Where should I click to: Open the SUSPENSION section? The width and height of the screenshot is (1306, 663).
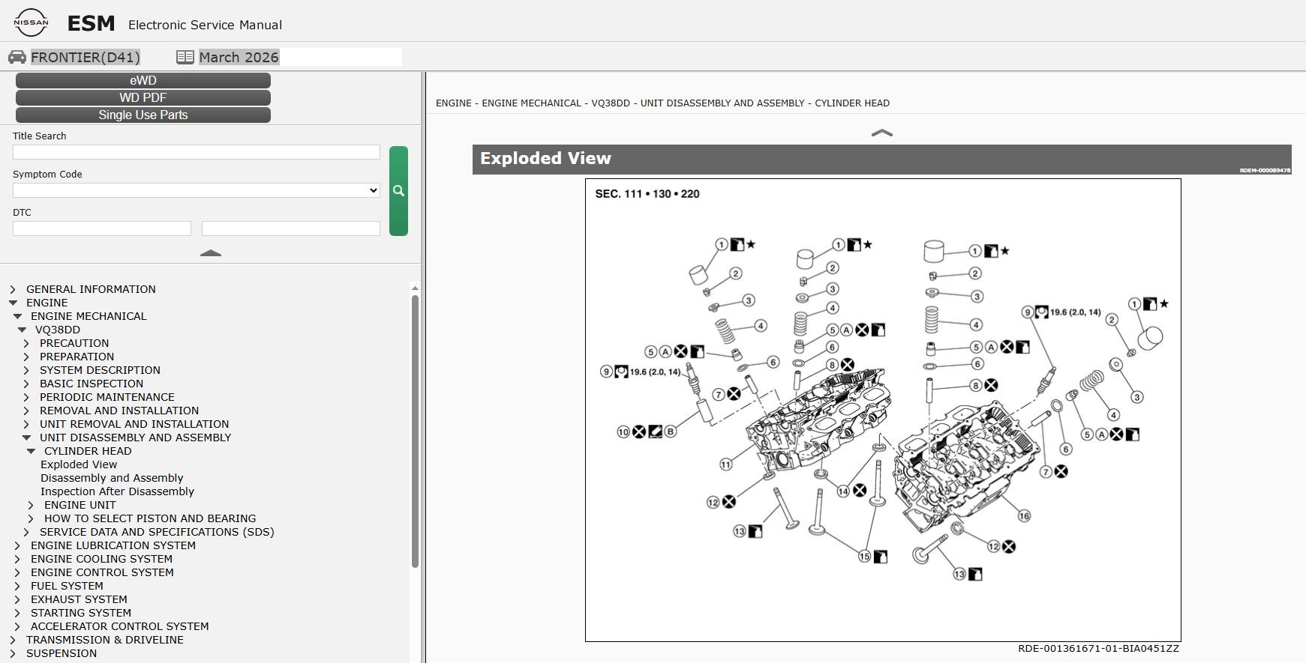coord(62,653)
